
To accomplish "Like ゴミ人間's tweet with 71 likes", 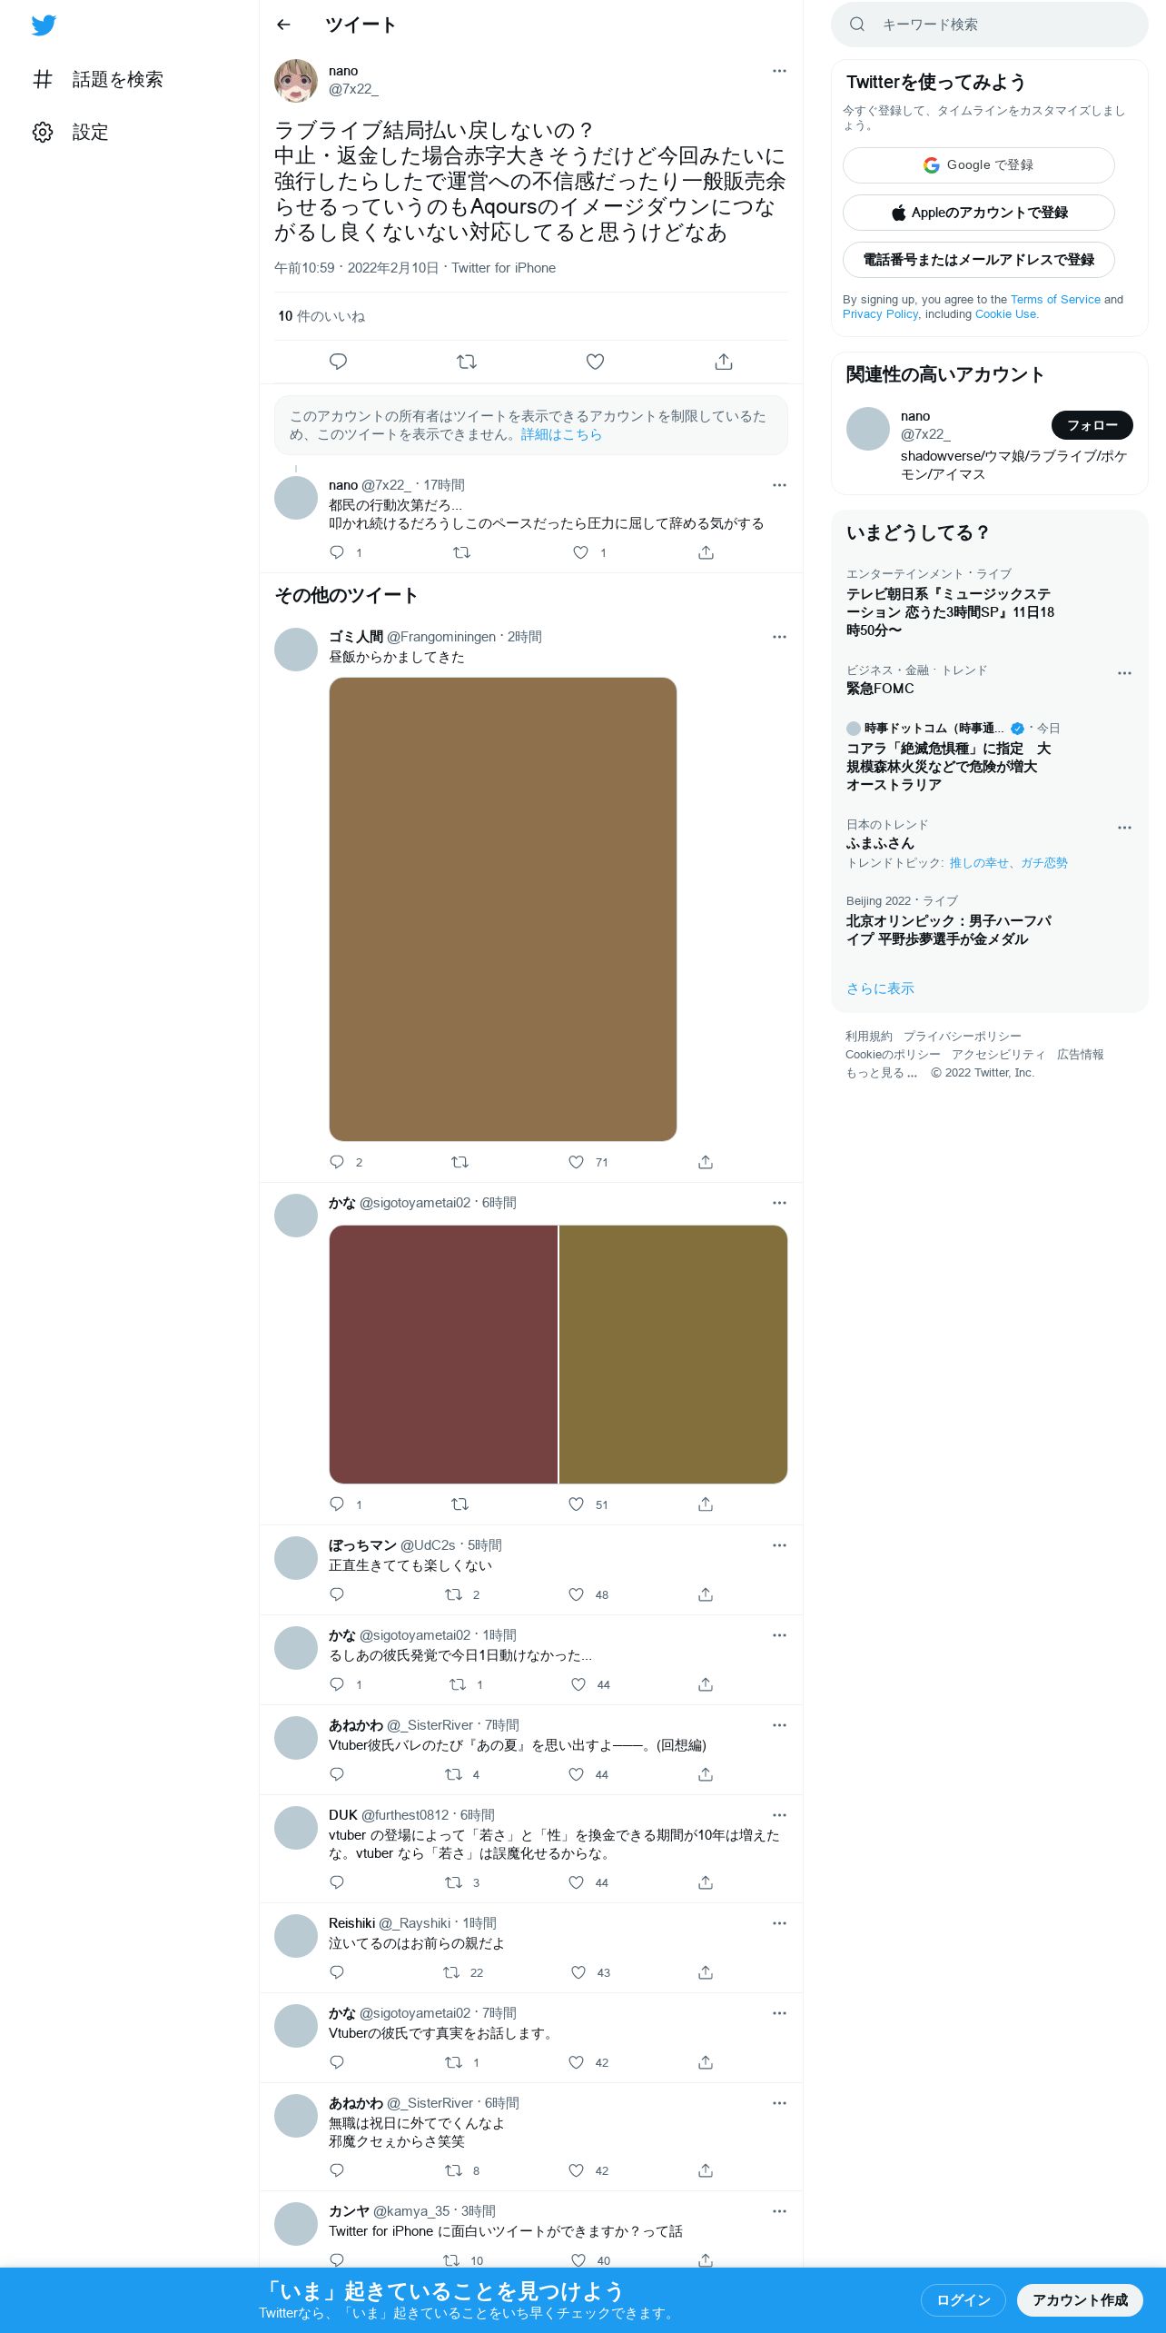I will (x=576, y=1162).
